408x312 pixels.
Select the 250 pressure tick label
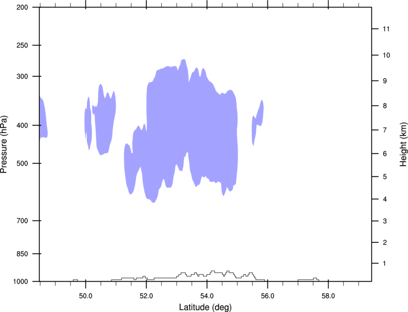22,45
